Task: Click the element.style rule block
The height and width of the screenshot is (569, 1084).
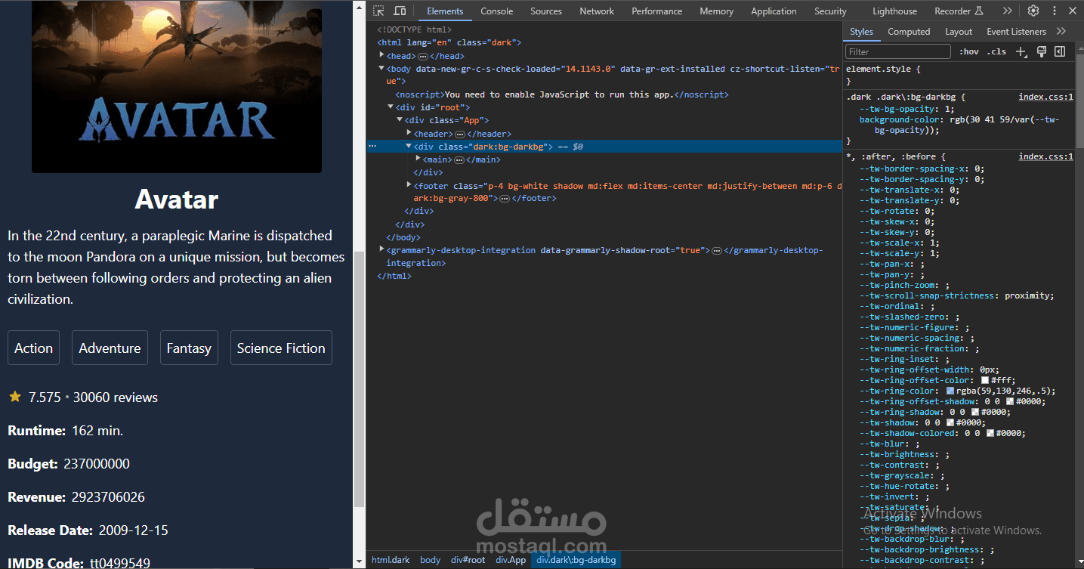Action: (x=959, y=75)
